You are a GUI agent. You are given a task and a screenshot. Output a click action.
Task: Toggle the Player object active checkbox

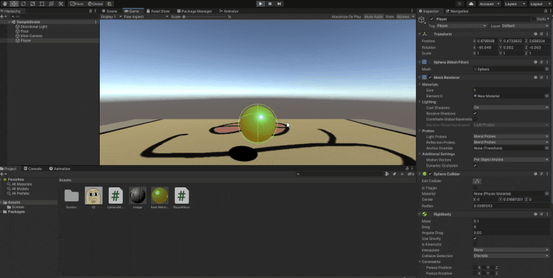point(432,19)
